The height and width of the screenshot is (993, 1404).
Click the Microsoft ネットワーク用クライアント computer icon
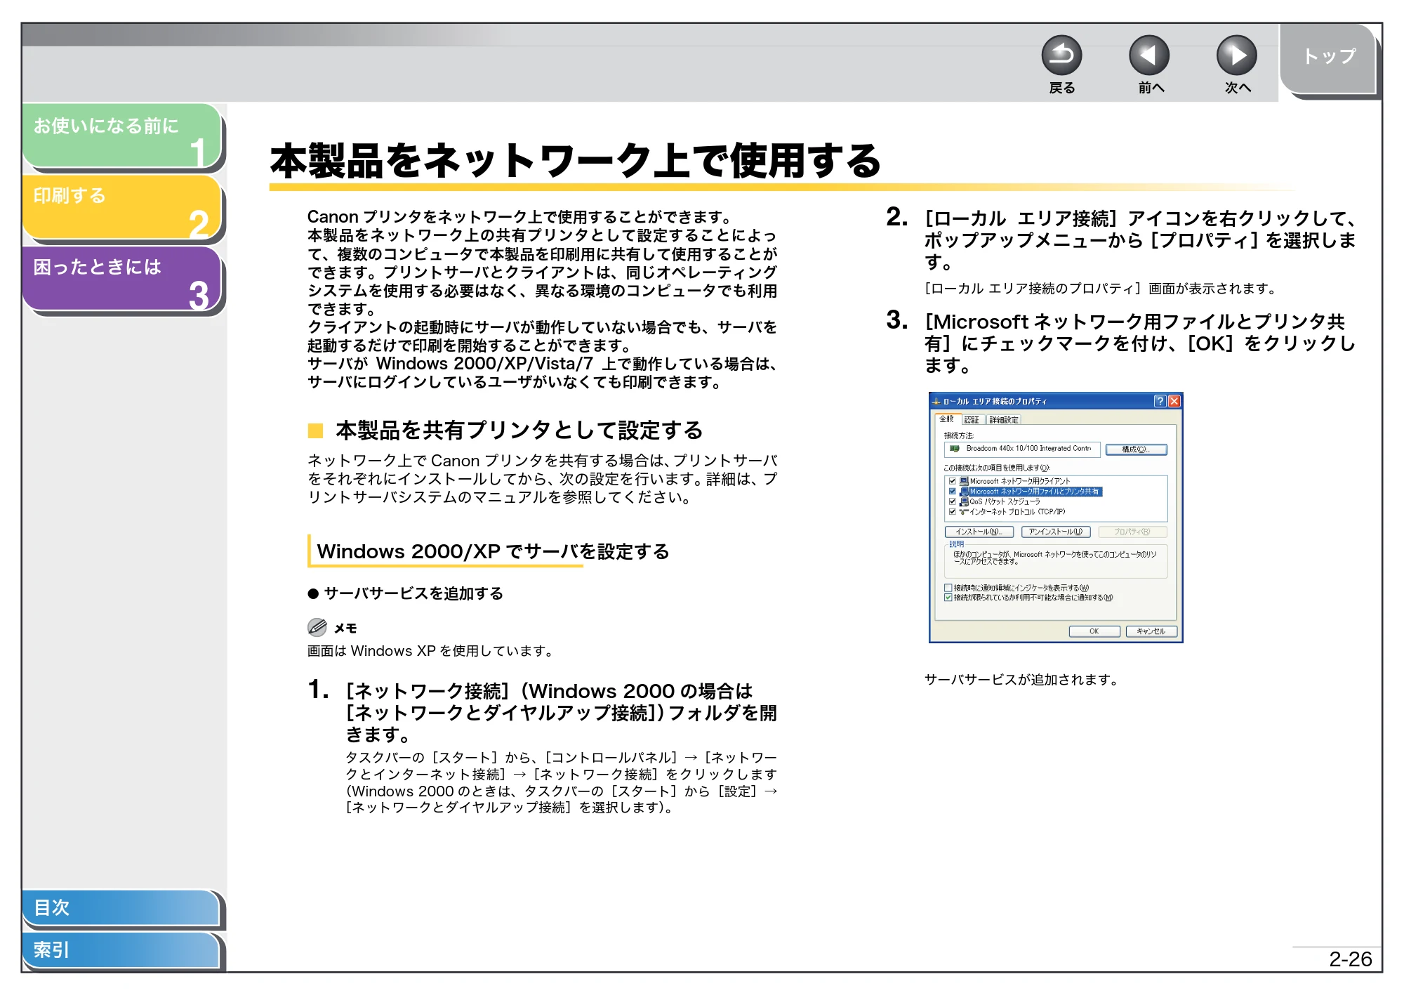pyautogui.click(x=964, y=481)
